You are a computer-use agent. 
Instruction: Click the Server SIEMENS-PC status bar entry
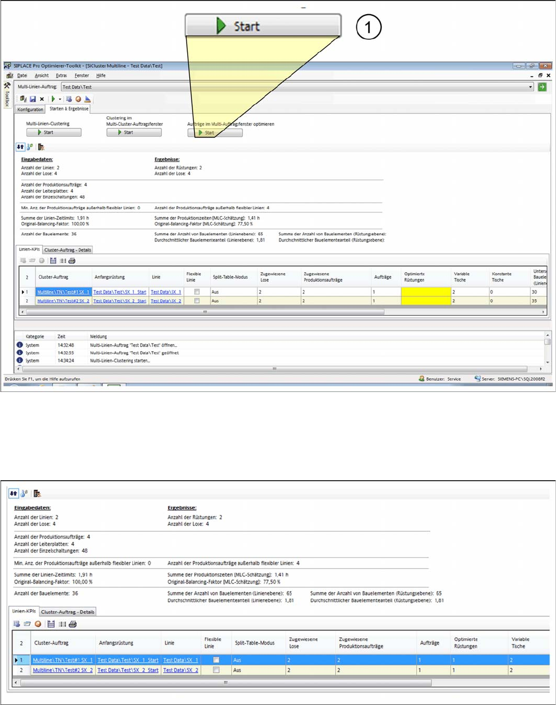pos(509,379)
